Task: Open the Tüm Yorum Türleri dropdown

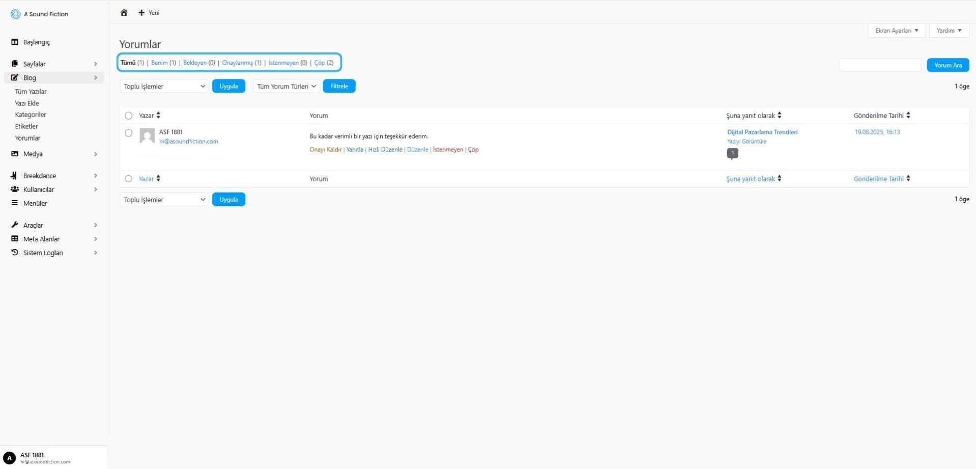Action: [x=286, y=87]
